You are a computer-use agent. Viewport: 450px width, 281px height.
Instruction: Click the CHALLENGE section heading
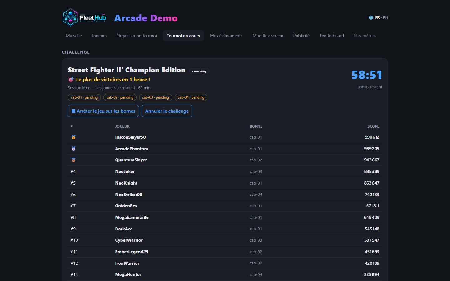[76, 52]
